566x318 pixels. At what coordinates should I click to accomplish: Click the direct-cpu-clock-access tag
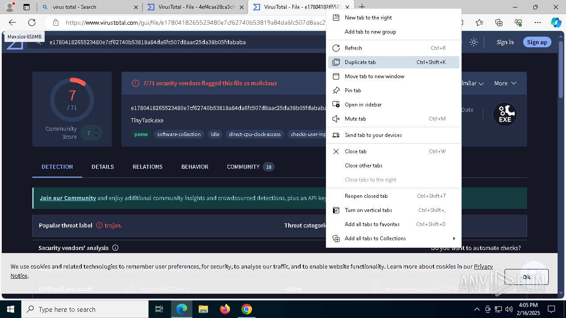pos(255,134)
